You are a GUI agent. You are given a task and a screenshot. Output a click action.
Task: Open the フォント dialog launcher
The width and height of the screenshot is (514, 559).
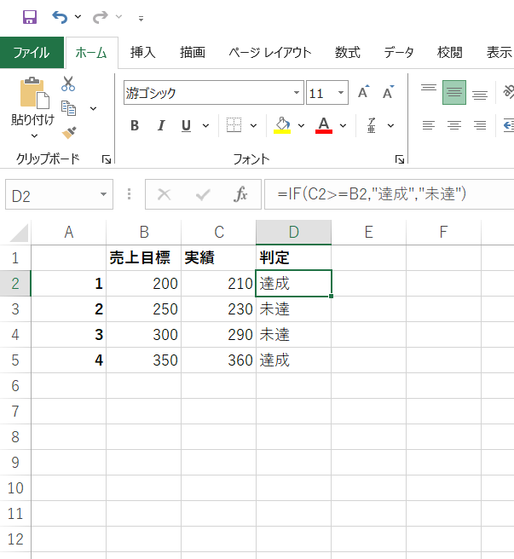[400, 159]
